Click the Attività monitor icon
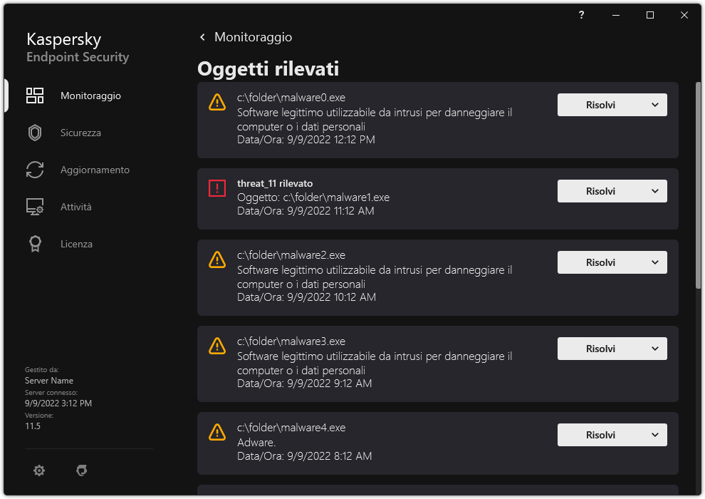Screen dimensions: 705x499 (35, 207)
